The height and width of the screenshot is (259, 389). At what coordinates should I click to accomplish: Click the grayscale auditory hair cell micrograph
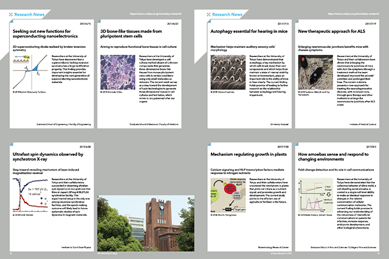point(228,72)
